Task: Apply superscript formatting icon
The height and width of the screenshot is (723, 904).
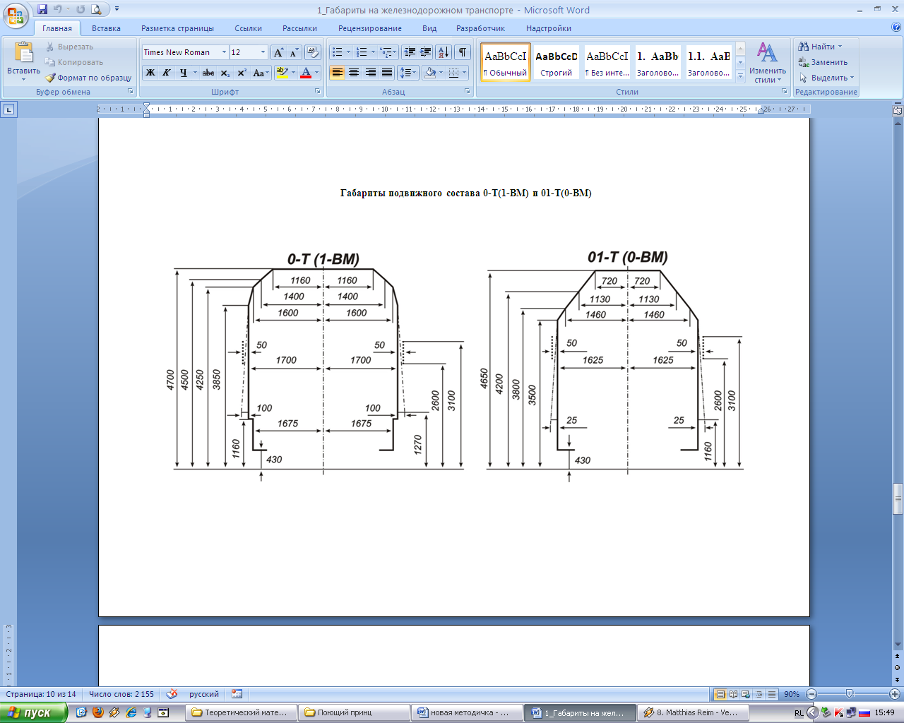Action: [242, 73]
